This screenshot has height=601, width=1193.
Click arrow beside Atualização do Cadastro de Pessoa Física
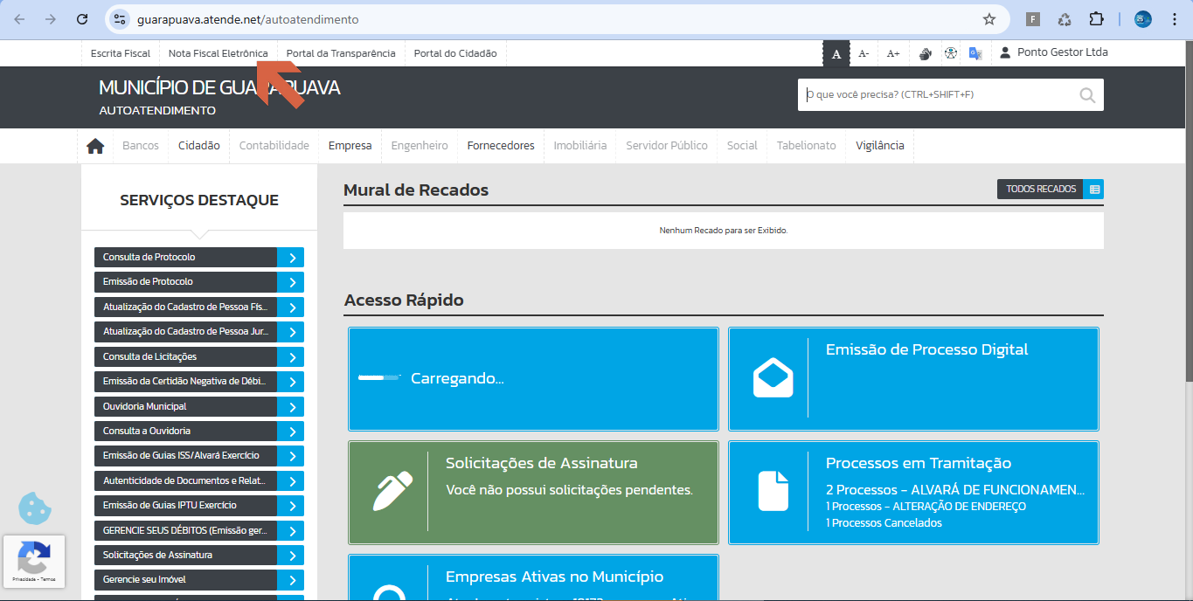tap(291, 307)
